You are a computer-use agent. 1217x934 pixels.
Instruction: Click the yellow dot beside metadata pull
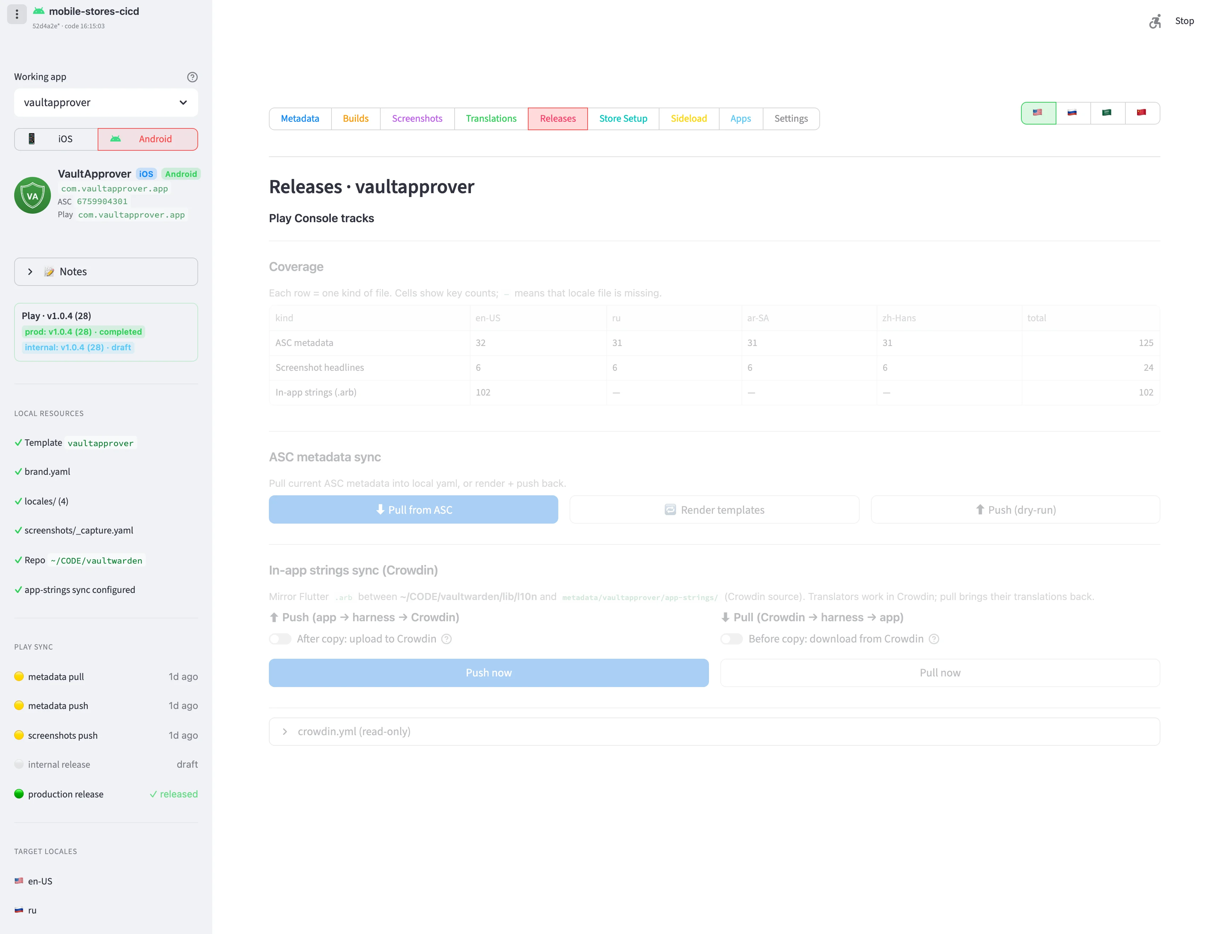pos(19,676)
